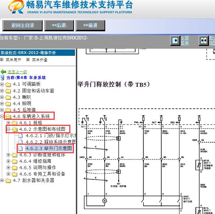Click the green back arrow icon

pos(3,72)
